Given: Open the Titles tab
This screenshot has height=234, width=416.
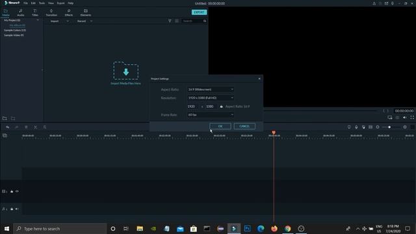Looking at the screenshot, I should [x=34, y=12].
